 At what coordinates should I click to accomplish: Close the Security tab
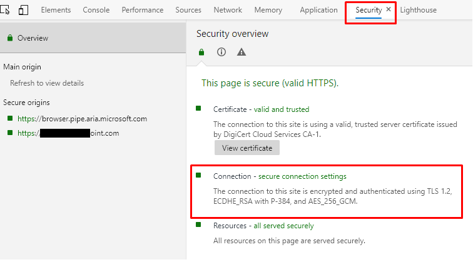tap(389, 10)
